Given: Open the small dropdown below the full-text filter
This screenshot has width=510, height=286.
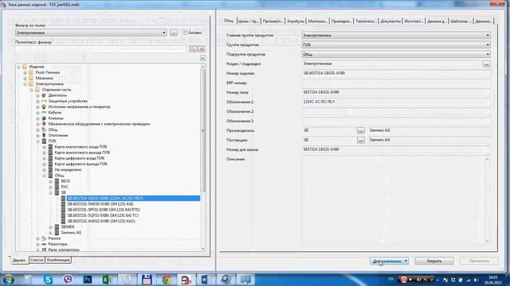Looking at the screenshot, I should [202, 58].
